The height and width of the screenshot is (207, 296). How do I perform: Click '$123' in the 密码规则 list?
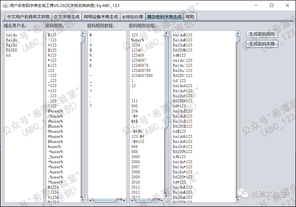coord(52,50)
